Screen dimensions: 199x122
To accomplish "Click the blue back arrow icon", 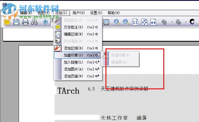I will click(x=45, y=22).
